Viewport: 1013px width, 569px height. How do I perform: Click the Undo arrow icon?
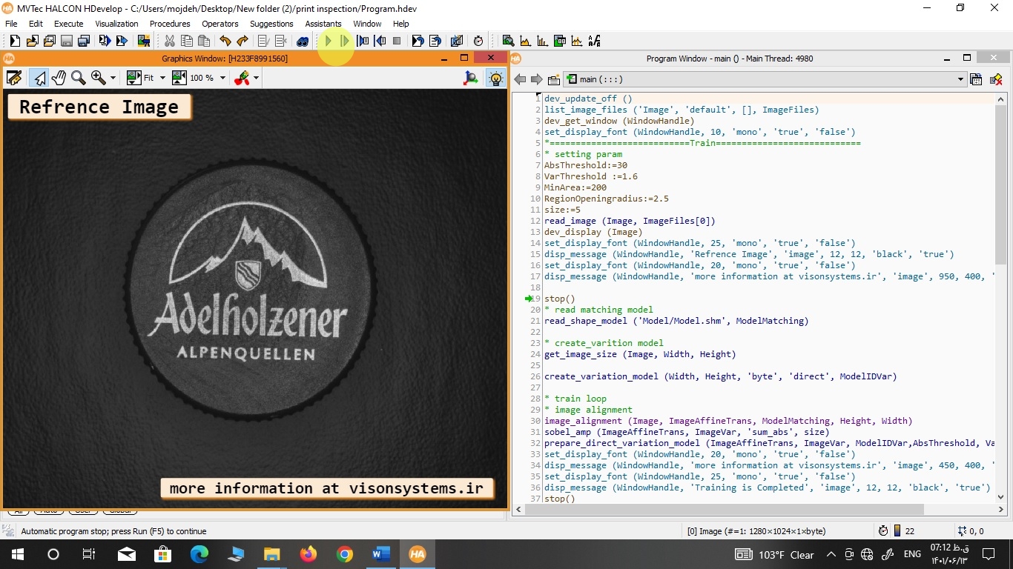tap(225, 41)
